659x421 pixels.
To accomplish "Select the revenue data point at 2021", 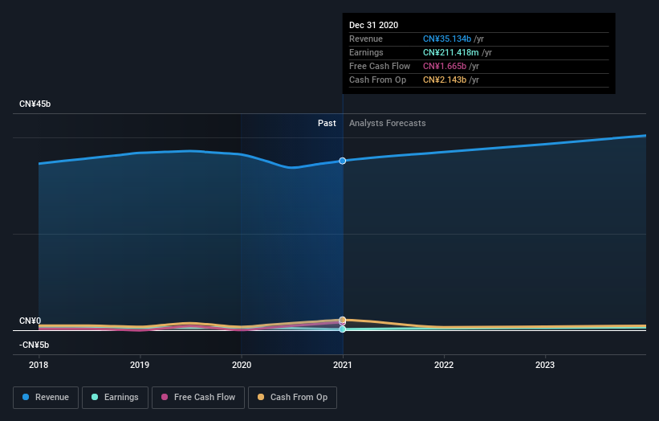I will (x=343, y=161).
